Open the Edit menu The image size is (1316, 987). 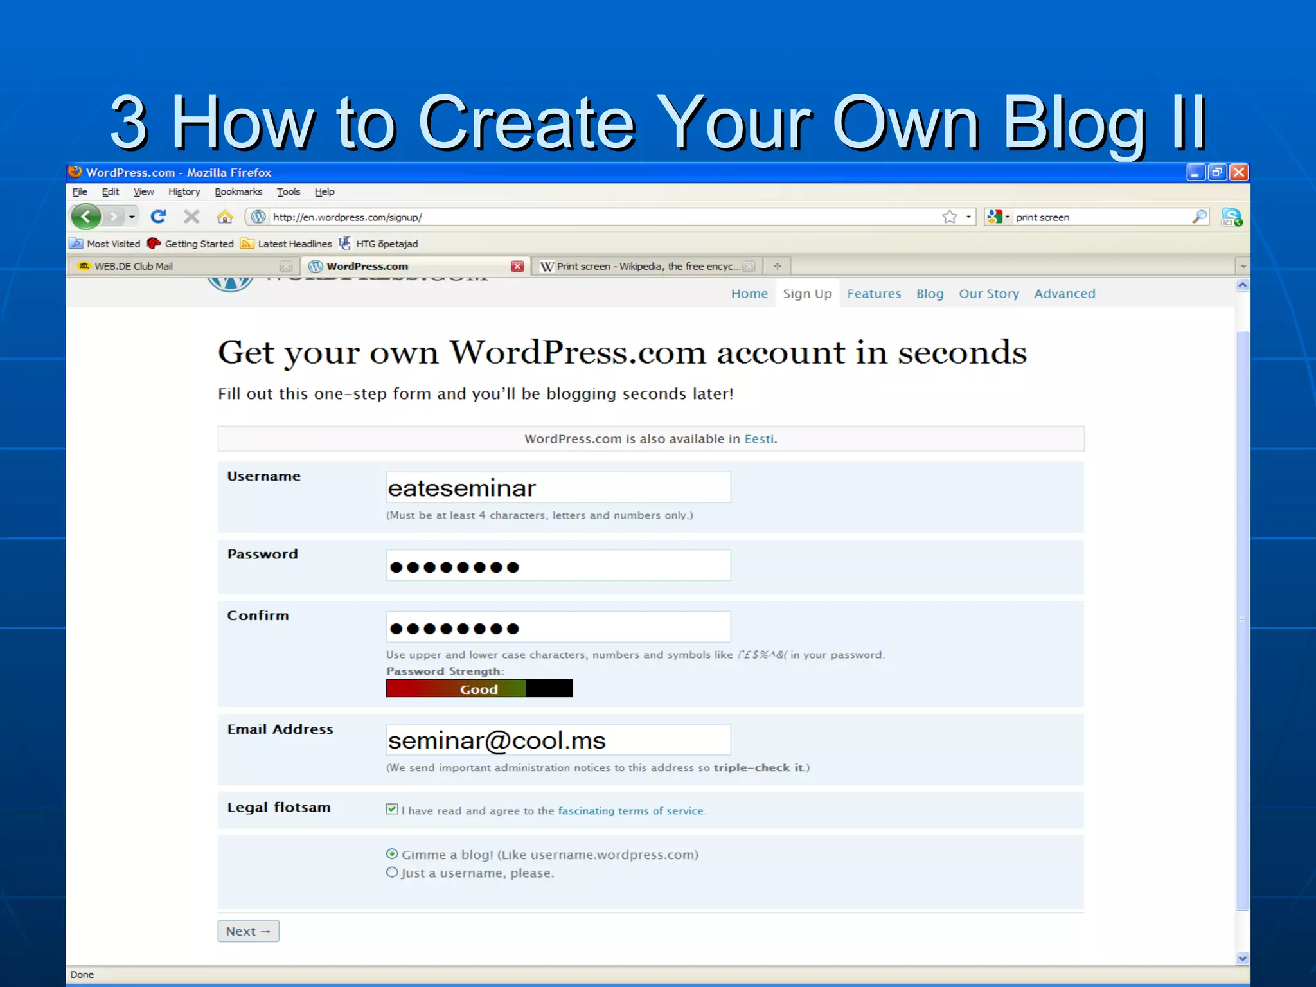click(111, 191)
